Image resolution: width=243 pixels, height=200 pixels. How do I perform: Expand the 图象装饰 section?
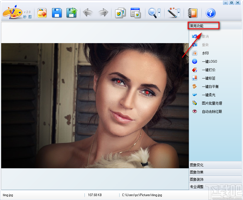coord(215,179)
